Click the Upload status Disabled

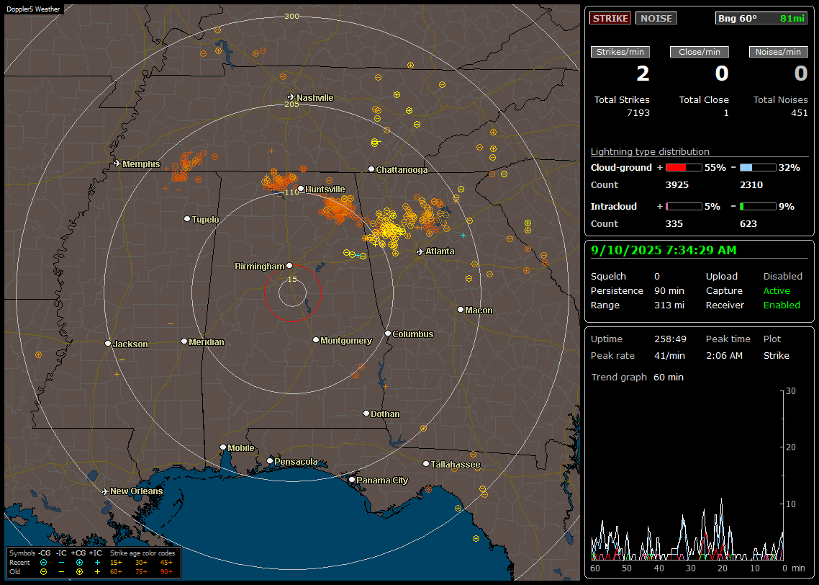(782, 277)
